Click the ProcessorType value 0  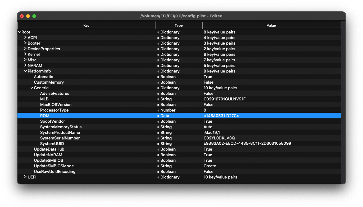pos(205,110)
